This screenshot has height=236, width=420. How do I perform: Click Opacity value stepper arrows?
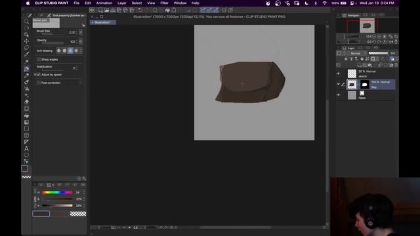tap(77, 41)
